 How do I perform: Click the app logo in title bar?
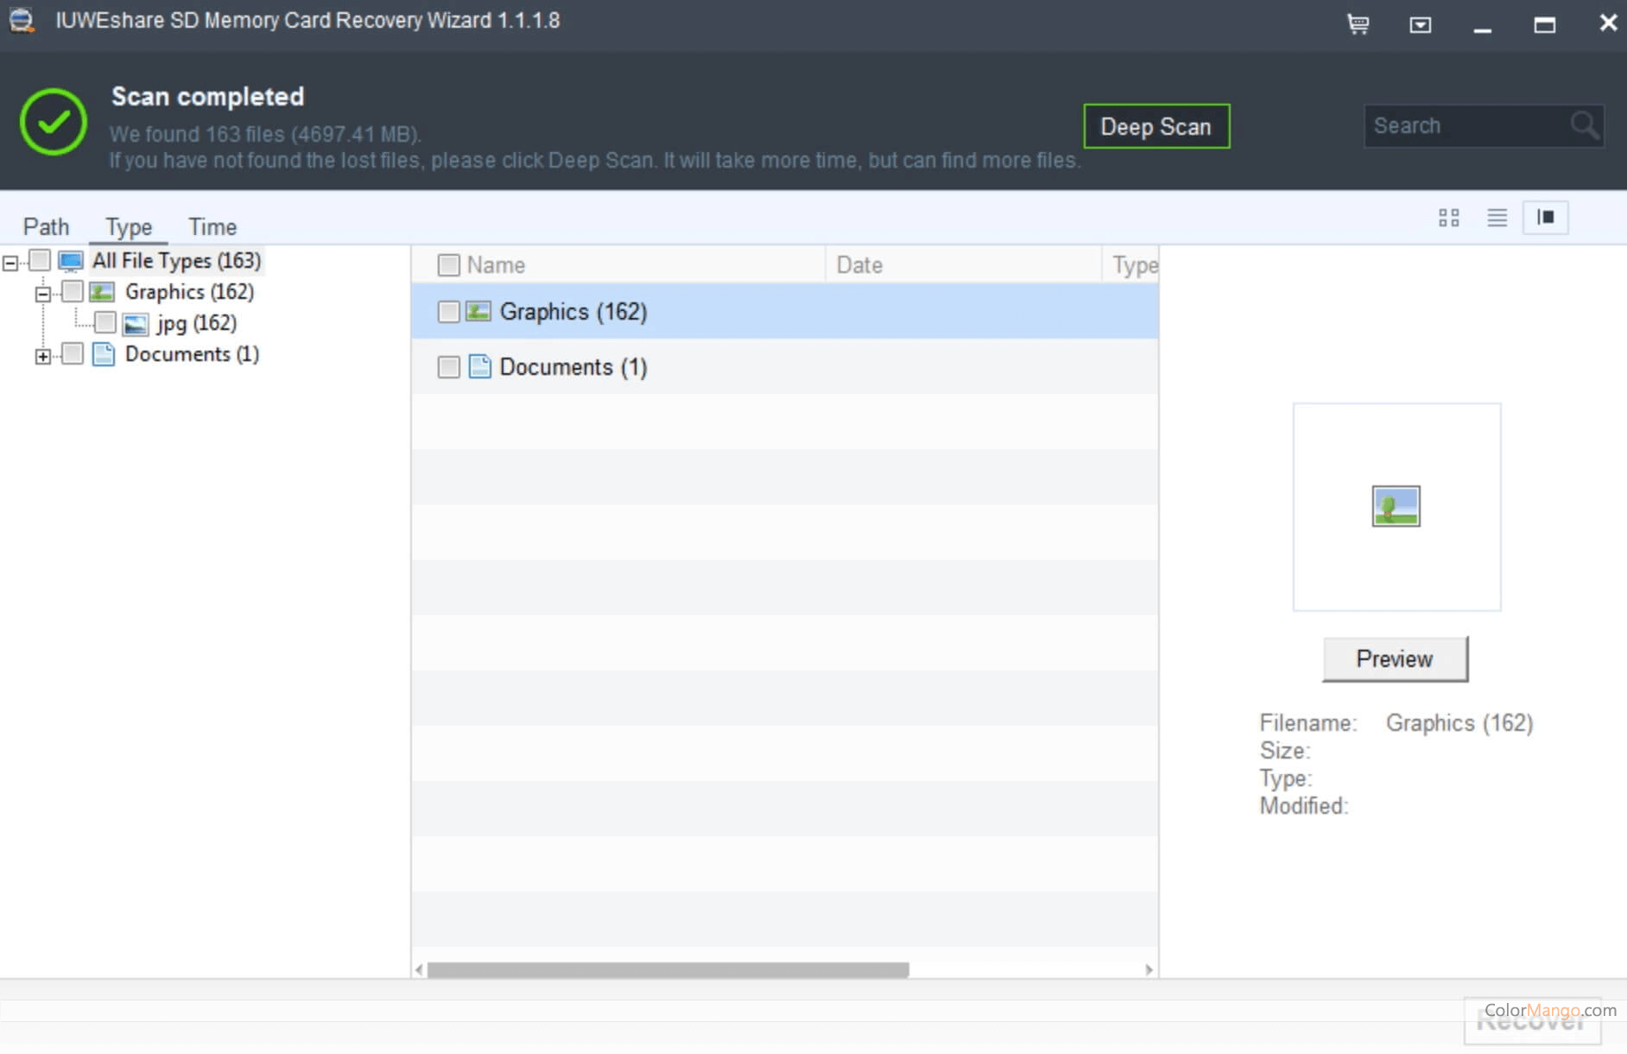coord(22,21)
